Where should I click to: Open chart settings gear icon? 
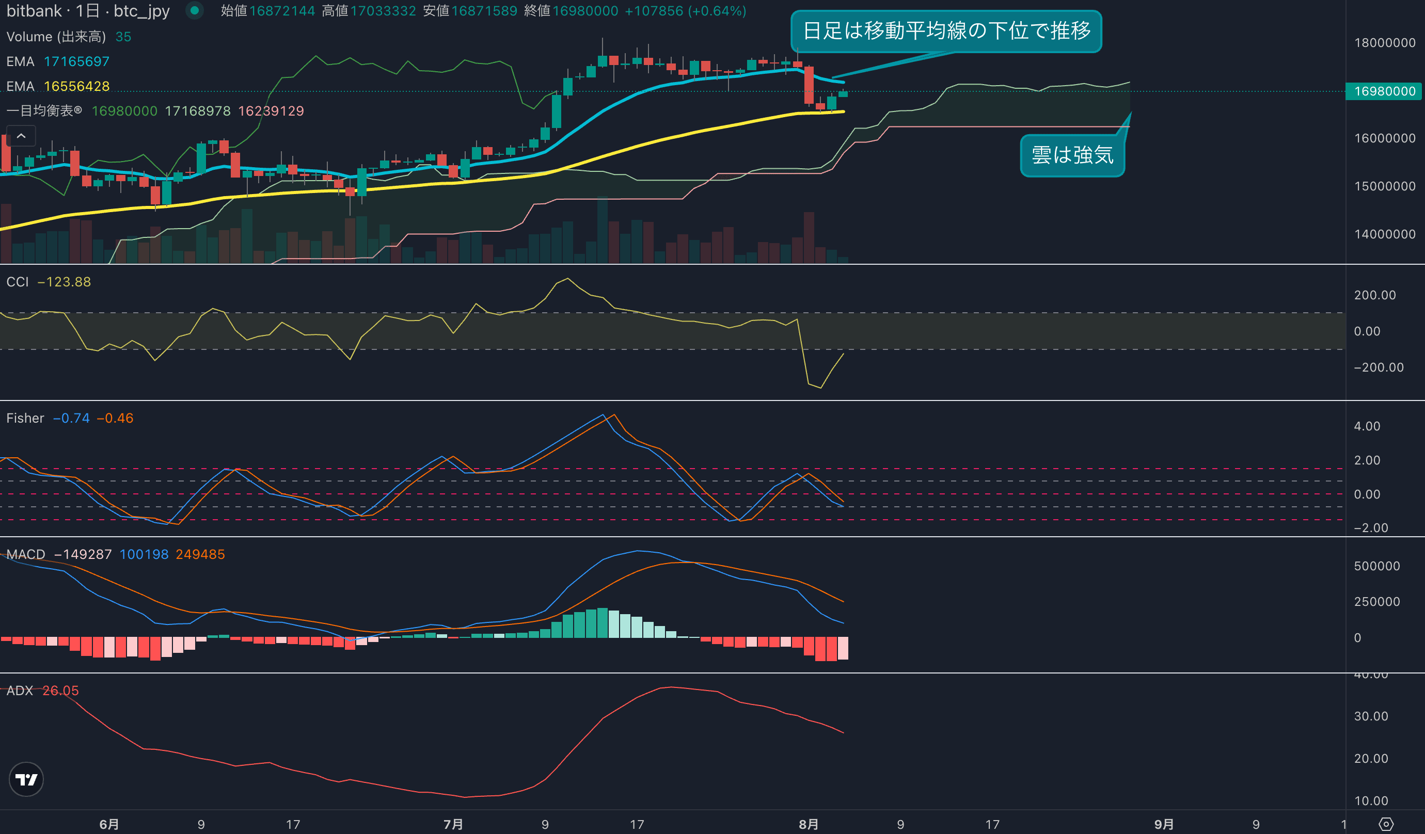[x=1386, y=824]
